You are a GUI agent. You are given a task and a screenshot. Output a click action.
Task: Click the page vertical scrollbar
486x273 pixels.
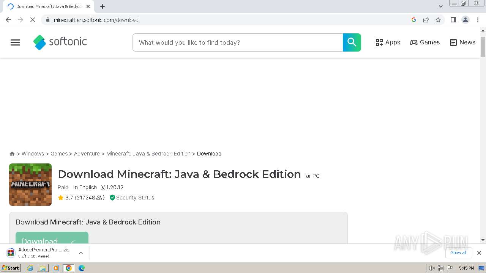click(x=483, y=47)
